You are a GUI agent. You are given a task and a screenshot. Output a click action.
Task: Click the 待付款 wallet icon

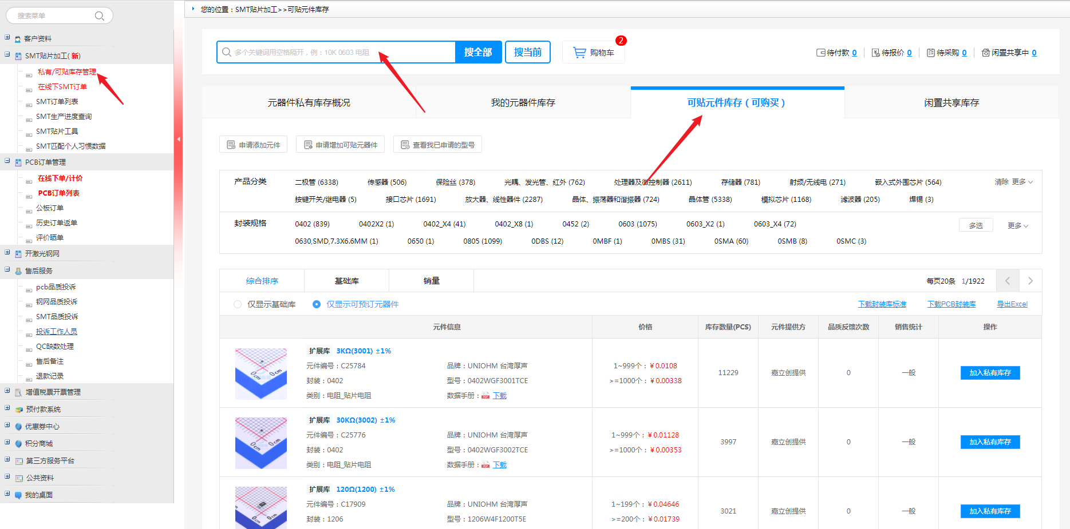tap(820, 53)
